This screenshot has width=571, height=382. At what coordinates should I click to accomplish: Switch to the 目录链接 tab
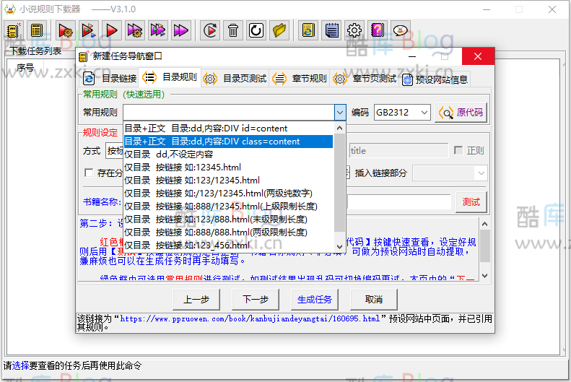(110, 78)
